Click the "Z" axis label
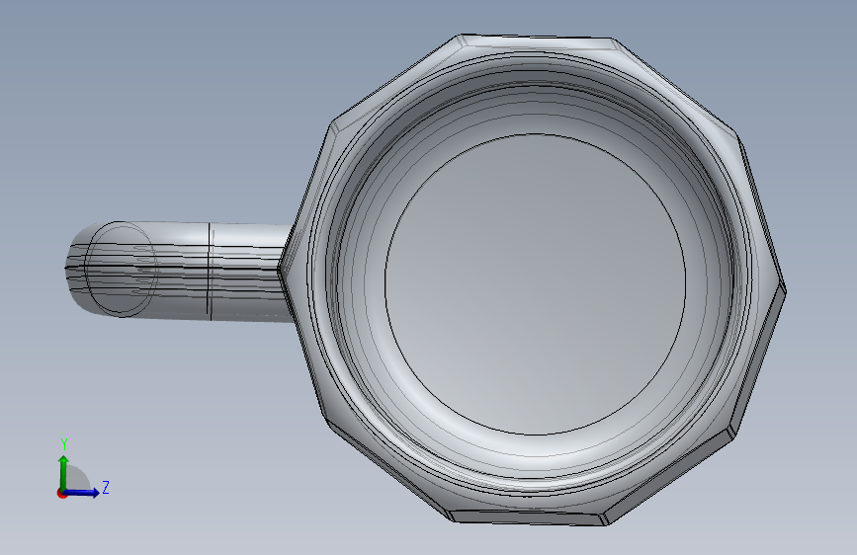 pos(106,487)
